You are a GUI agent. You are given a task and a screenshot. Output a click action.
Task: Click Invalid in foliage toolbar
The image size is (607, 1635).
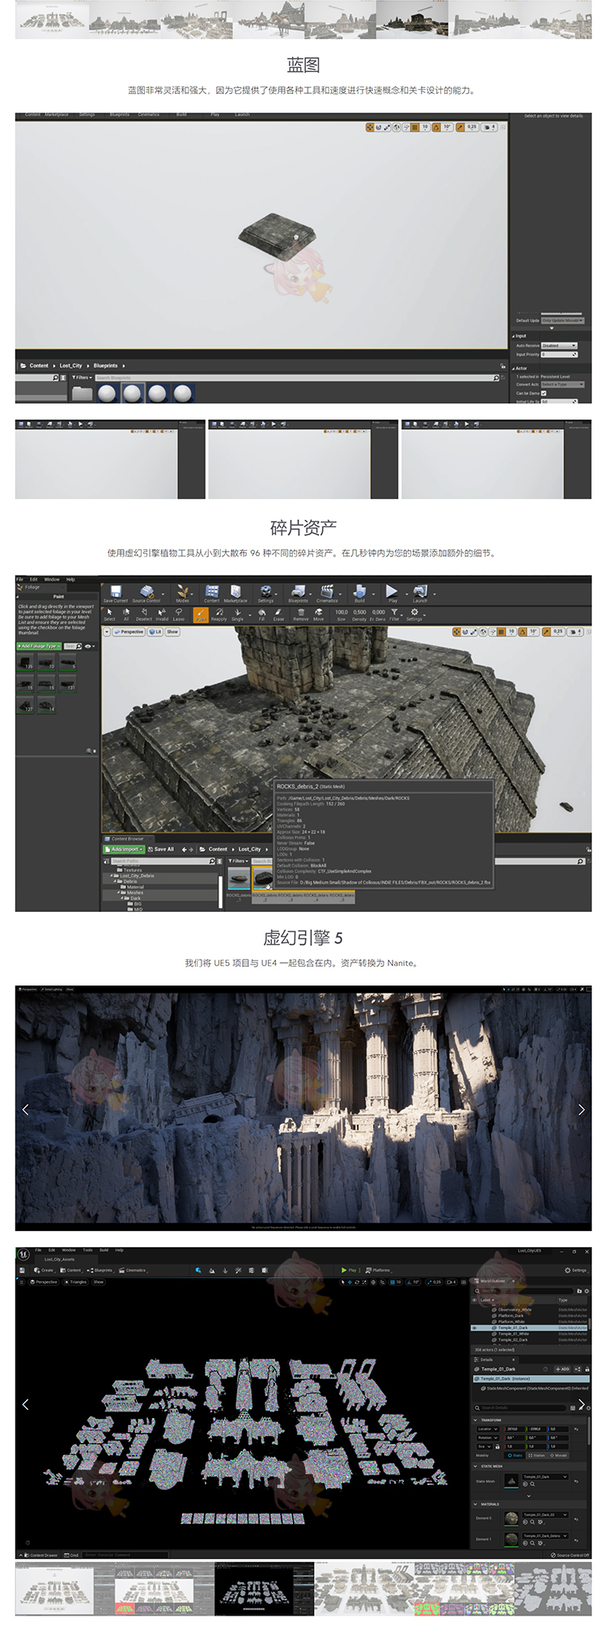click(x=163, y=615)
